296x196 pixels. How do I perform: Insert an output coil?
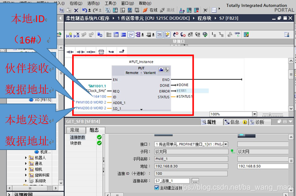(91, 52)
